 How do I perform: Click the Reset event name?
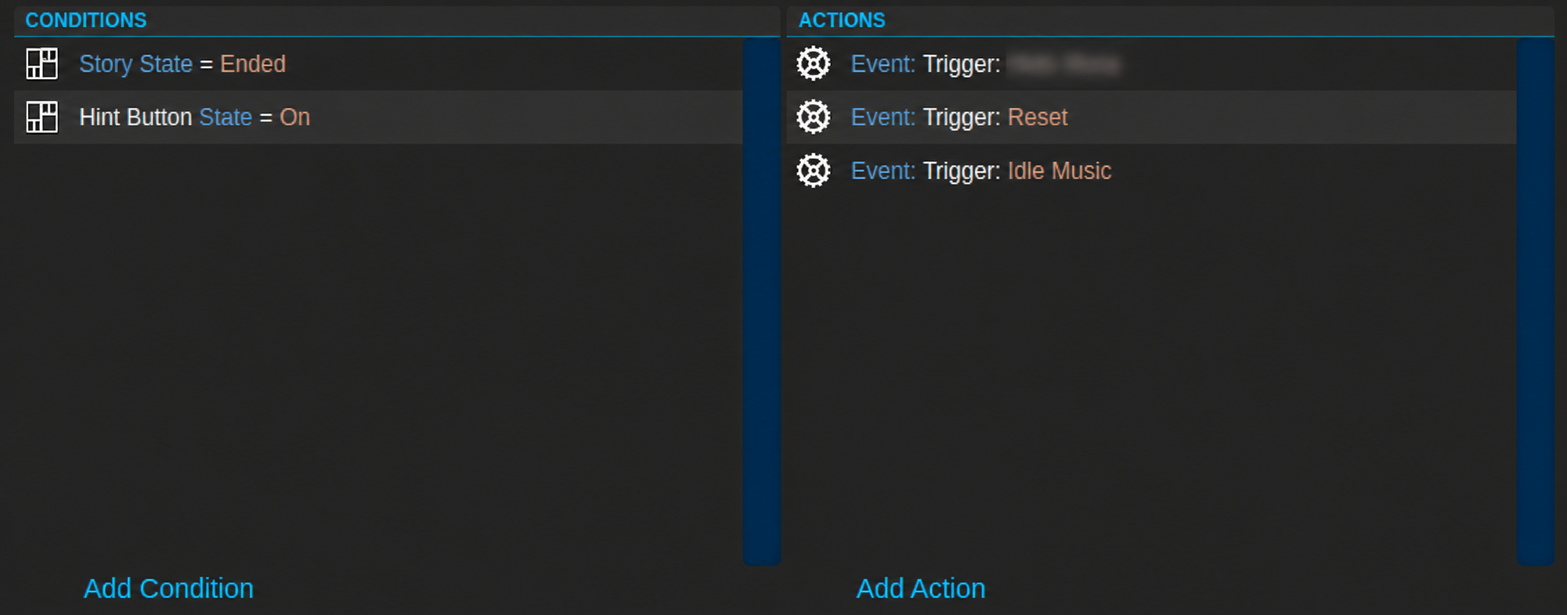coord(1038,117)
